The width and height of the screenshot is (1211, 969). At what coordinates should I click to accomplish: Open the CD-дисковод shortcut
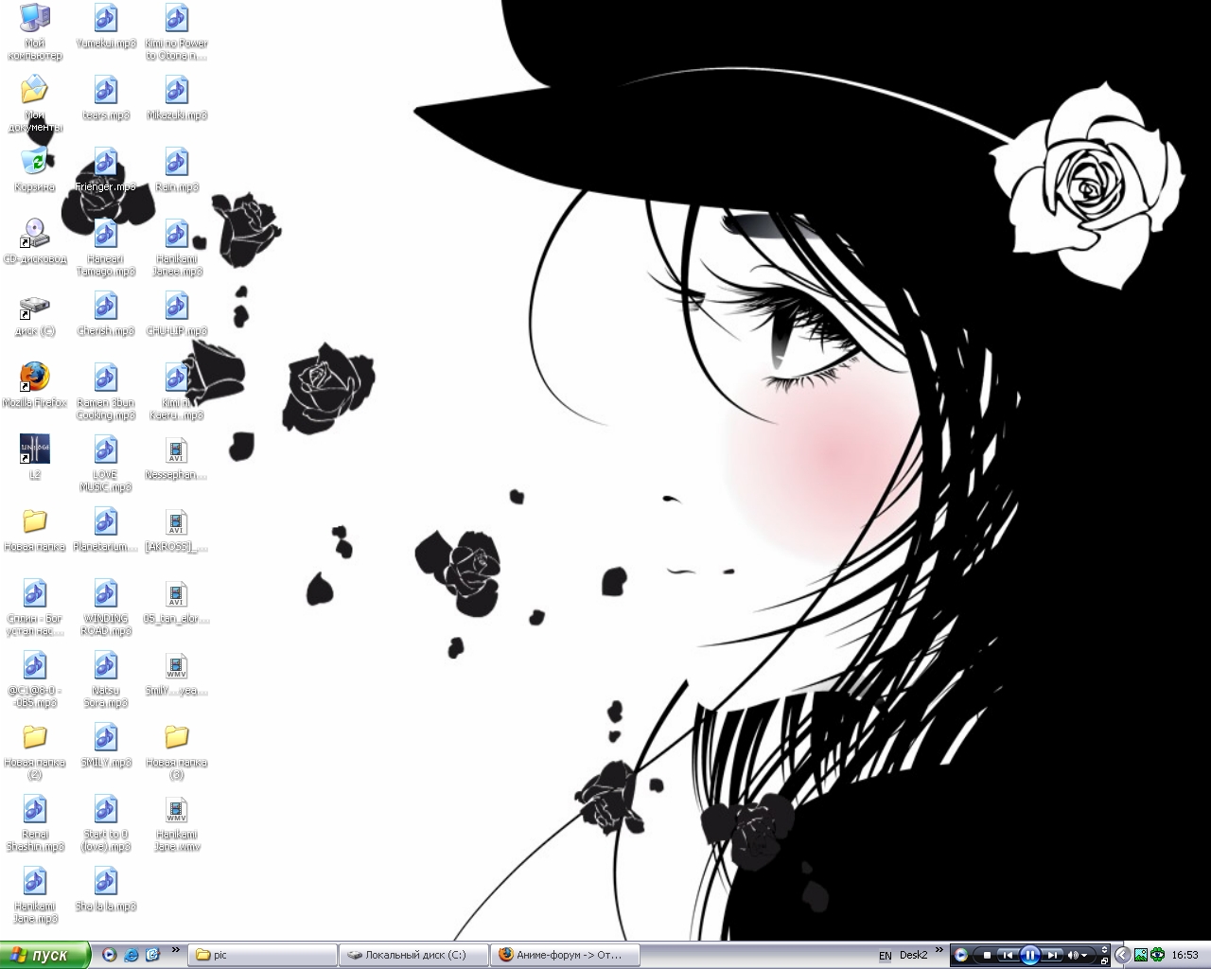pyautogui.click(x=35, y=241)
